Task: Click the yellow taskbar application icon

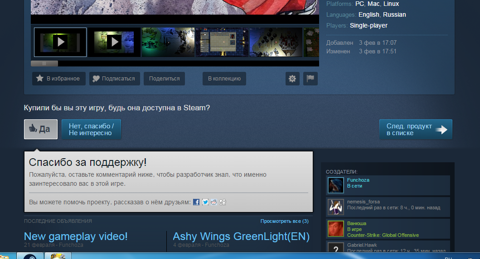Action: 58,256
